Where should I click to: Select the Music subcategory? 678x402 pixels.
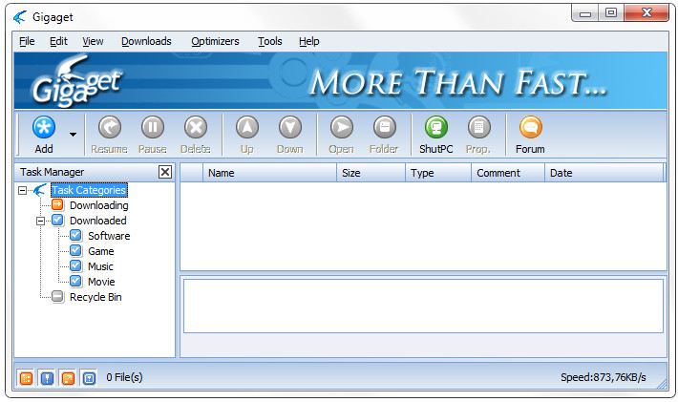pyautogui.click(x=101, y=266)
